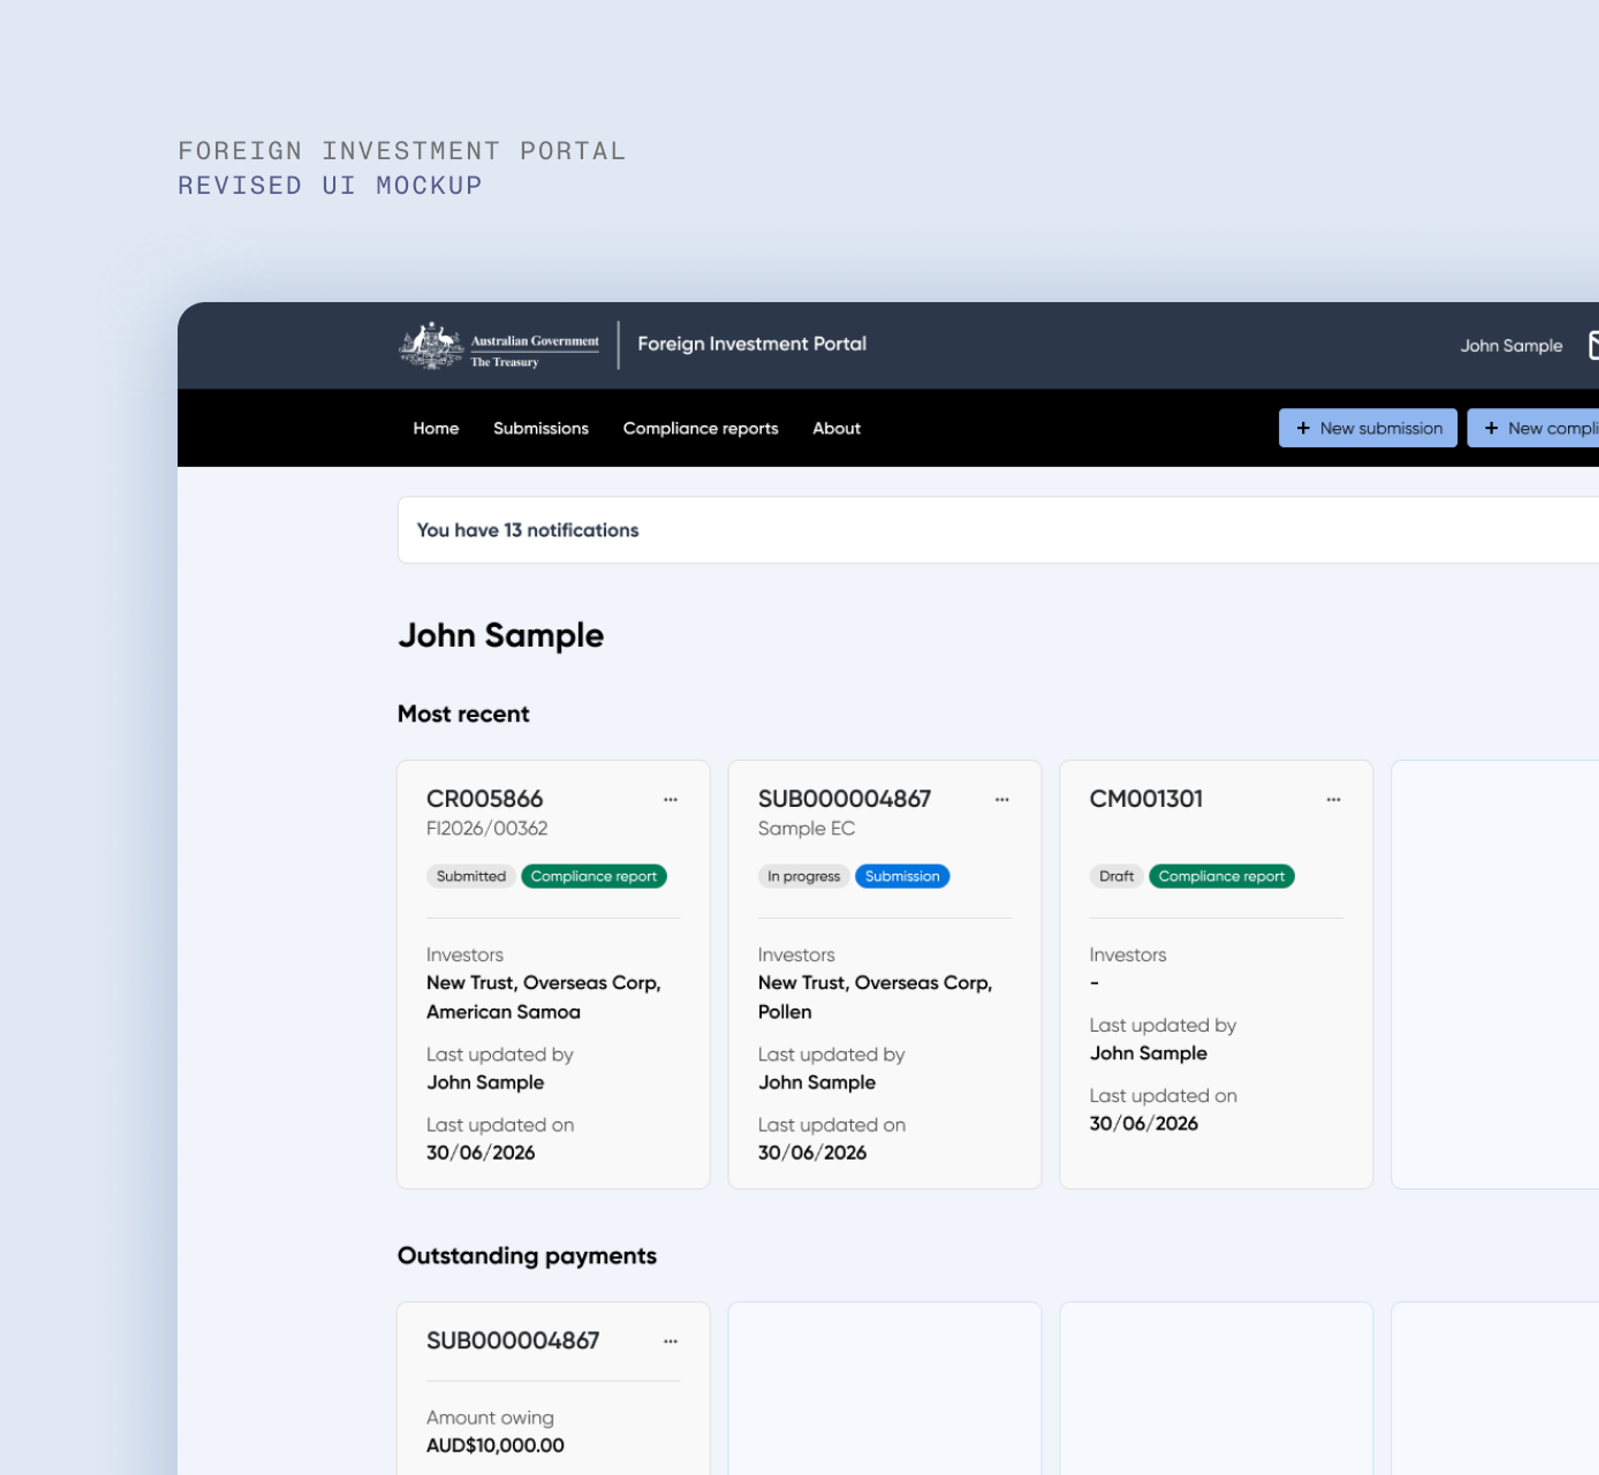Open the Submissions nav item
This screenshot has height=1475, width=1599.
[541, 429]
